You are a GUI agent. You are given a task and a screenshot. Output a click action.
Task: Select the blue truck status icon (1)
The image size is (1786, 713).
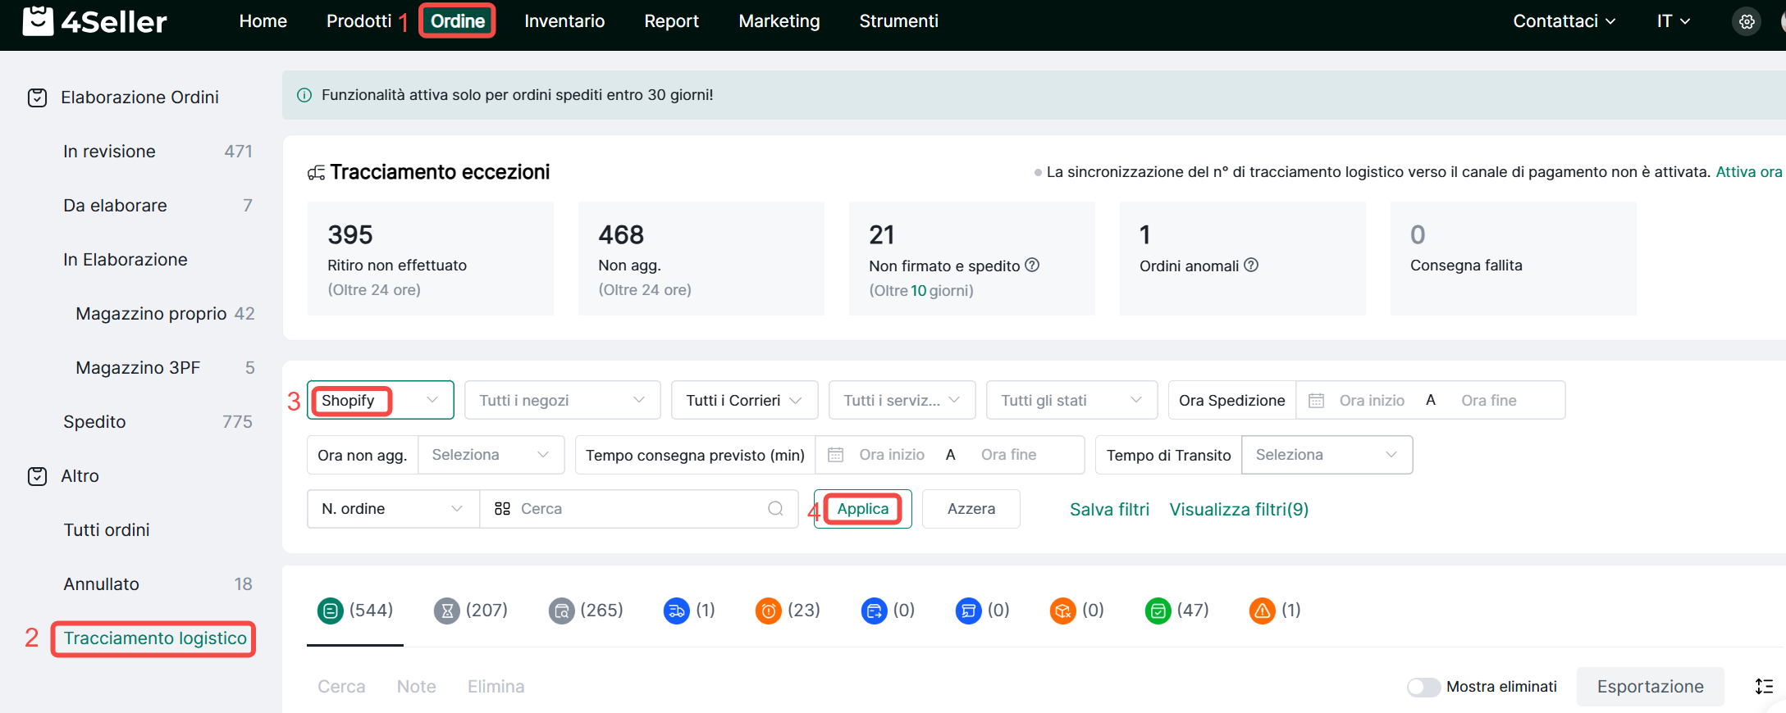676,611
